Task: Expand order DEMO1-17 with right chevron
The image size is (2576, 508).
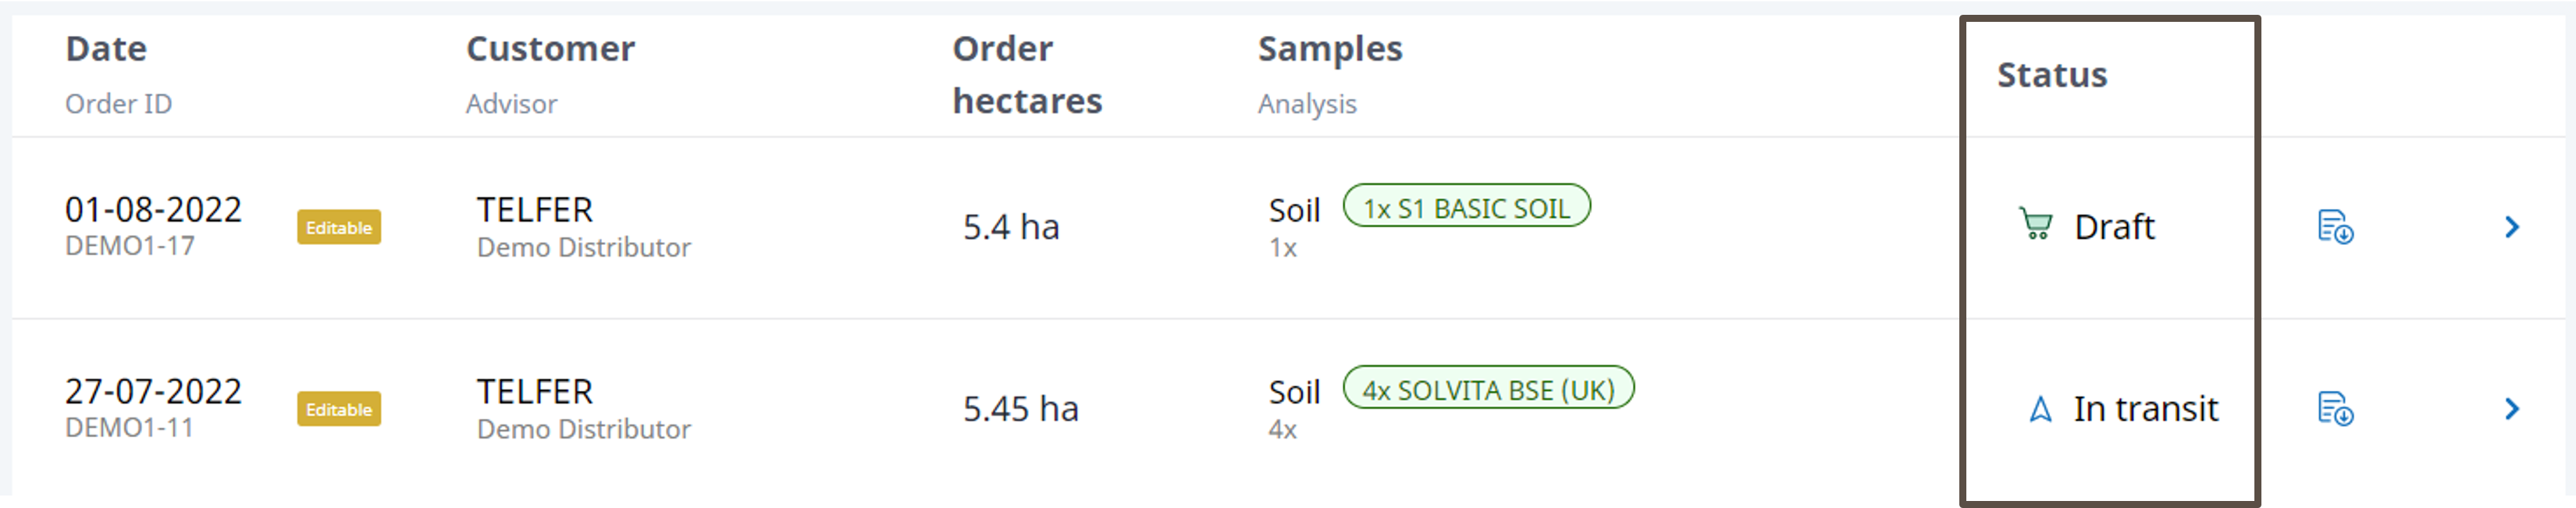Action: (x=2512, y=227)
